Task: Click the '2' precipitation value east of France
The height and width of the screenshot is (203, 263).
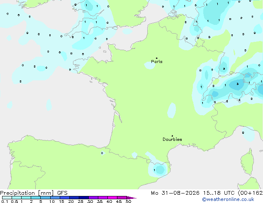Action: click(x=224, y=69)
